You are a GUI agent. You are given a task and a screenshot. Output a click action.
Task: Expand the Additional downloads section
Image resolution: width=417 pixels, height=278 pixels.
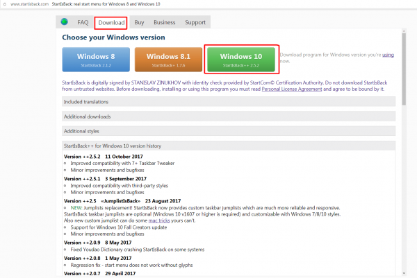229,116
